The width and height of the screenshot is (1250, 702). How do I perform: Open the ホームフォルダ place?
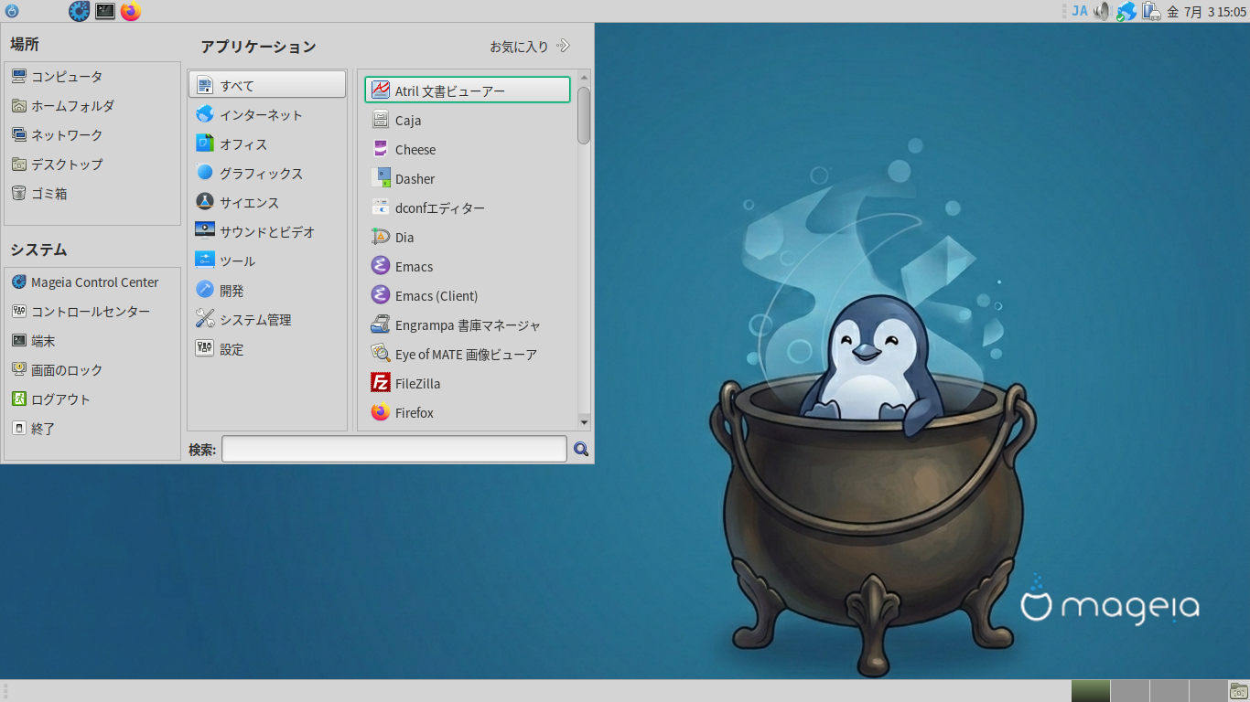[92, 106]
